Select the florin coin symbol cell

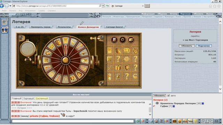[126, 59]
